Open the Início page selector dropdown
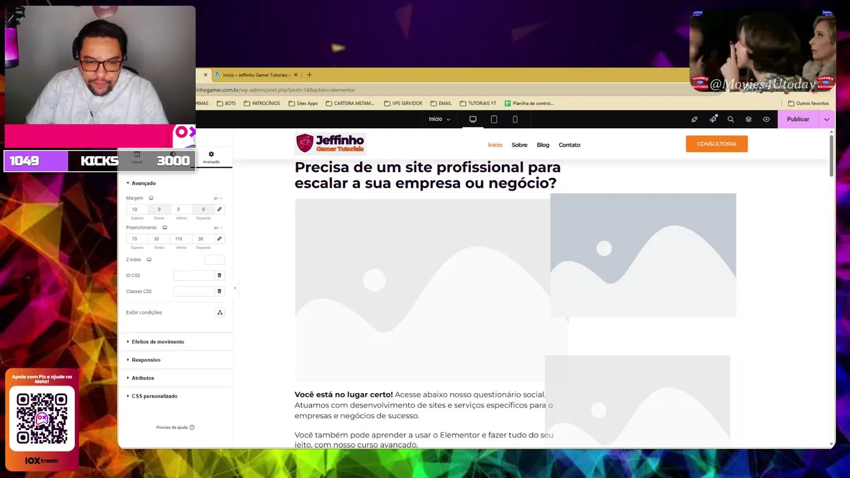The width and height of the screenshot is (850, 478). (x=439, y=119)
